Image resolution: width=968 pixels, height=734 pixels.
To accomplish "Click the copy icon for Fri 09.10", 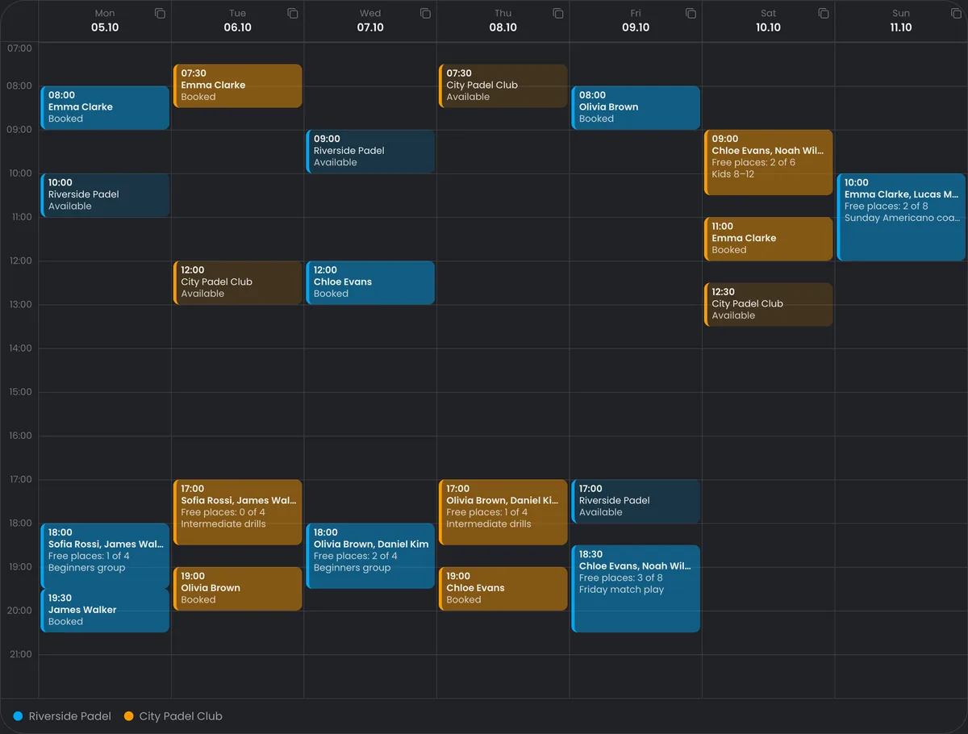I will point(691,14).
